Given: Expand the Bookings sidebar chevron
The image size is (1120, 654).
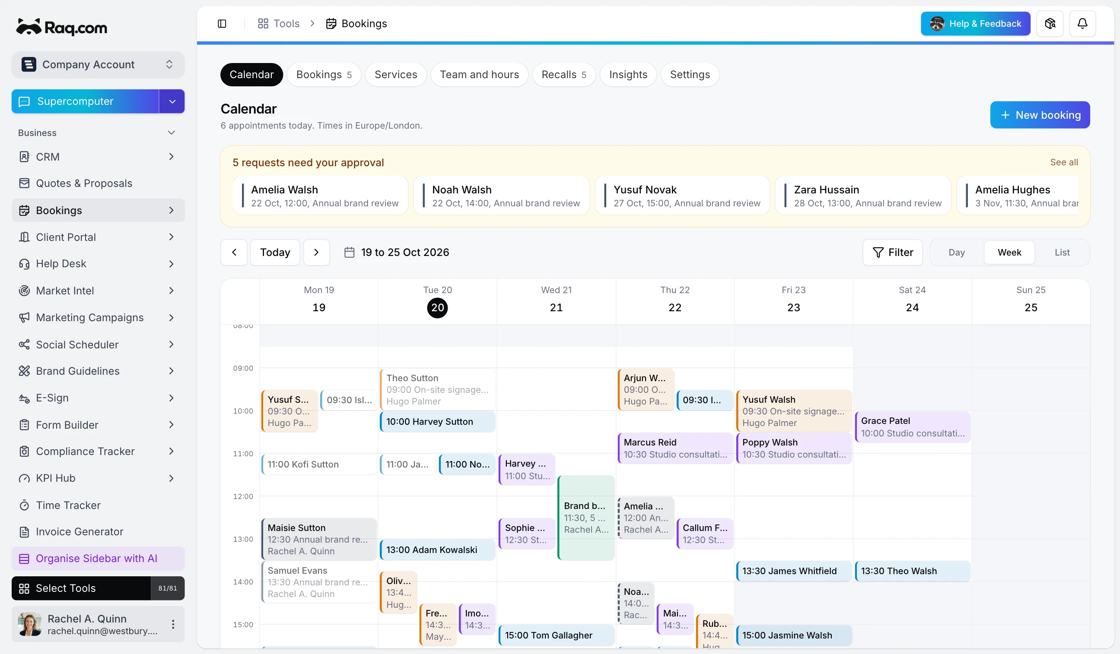Looking at the screenshot, I should coord(171,211).
